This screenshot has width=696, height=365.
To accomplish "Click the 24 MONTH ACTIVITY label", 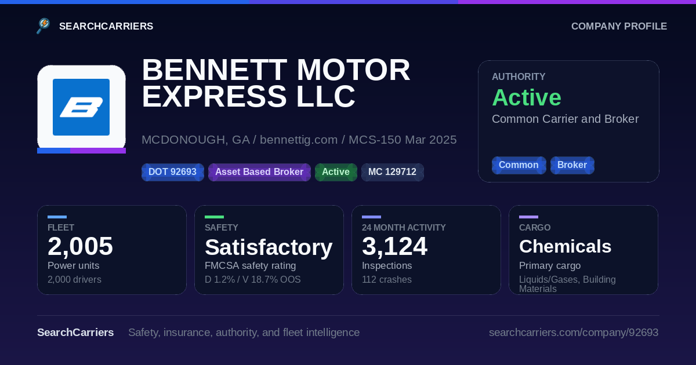I will (404, 228).
